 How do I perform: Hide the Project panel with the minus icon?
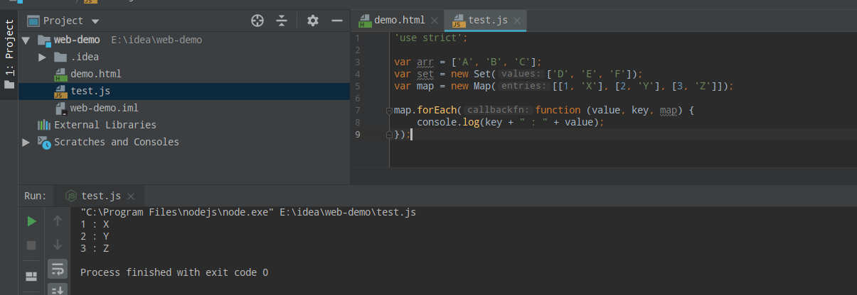coord(337,21)
